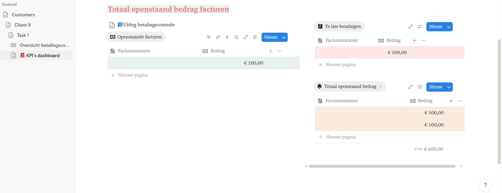Add a property column in Openstaande facturen
This screenshot has height=193, width=502.
click(271, 51)
